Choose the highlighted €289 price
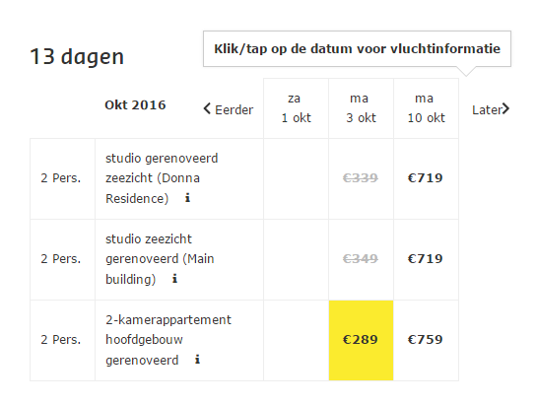Screen dimensions: 536x404 click(x=361, y=340)
